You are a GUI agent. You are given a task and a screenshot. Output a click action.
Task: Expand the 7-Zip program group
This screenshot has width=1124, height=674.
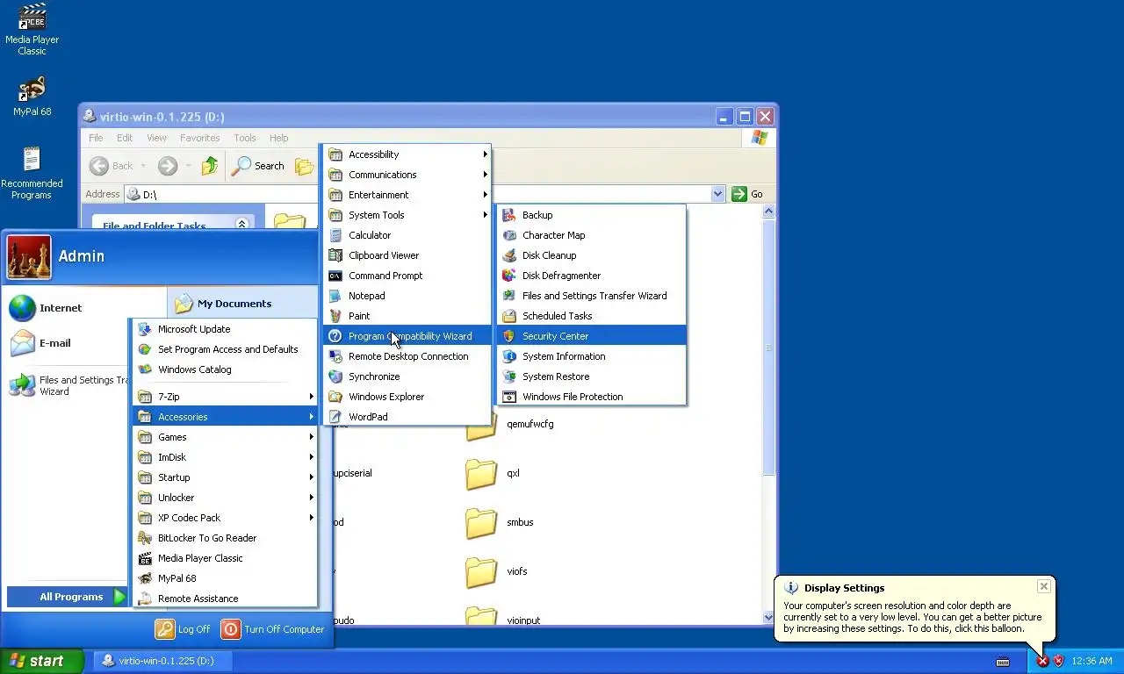225,397
